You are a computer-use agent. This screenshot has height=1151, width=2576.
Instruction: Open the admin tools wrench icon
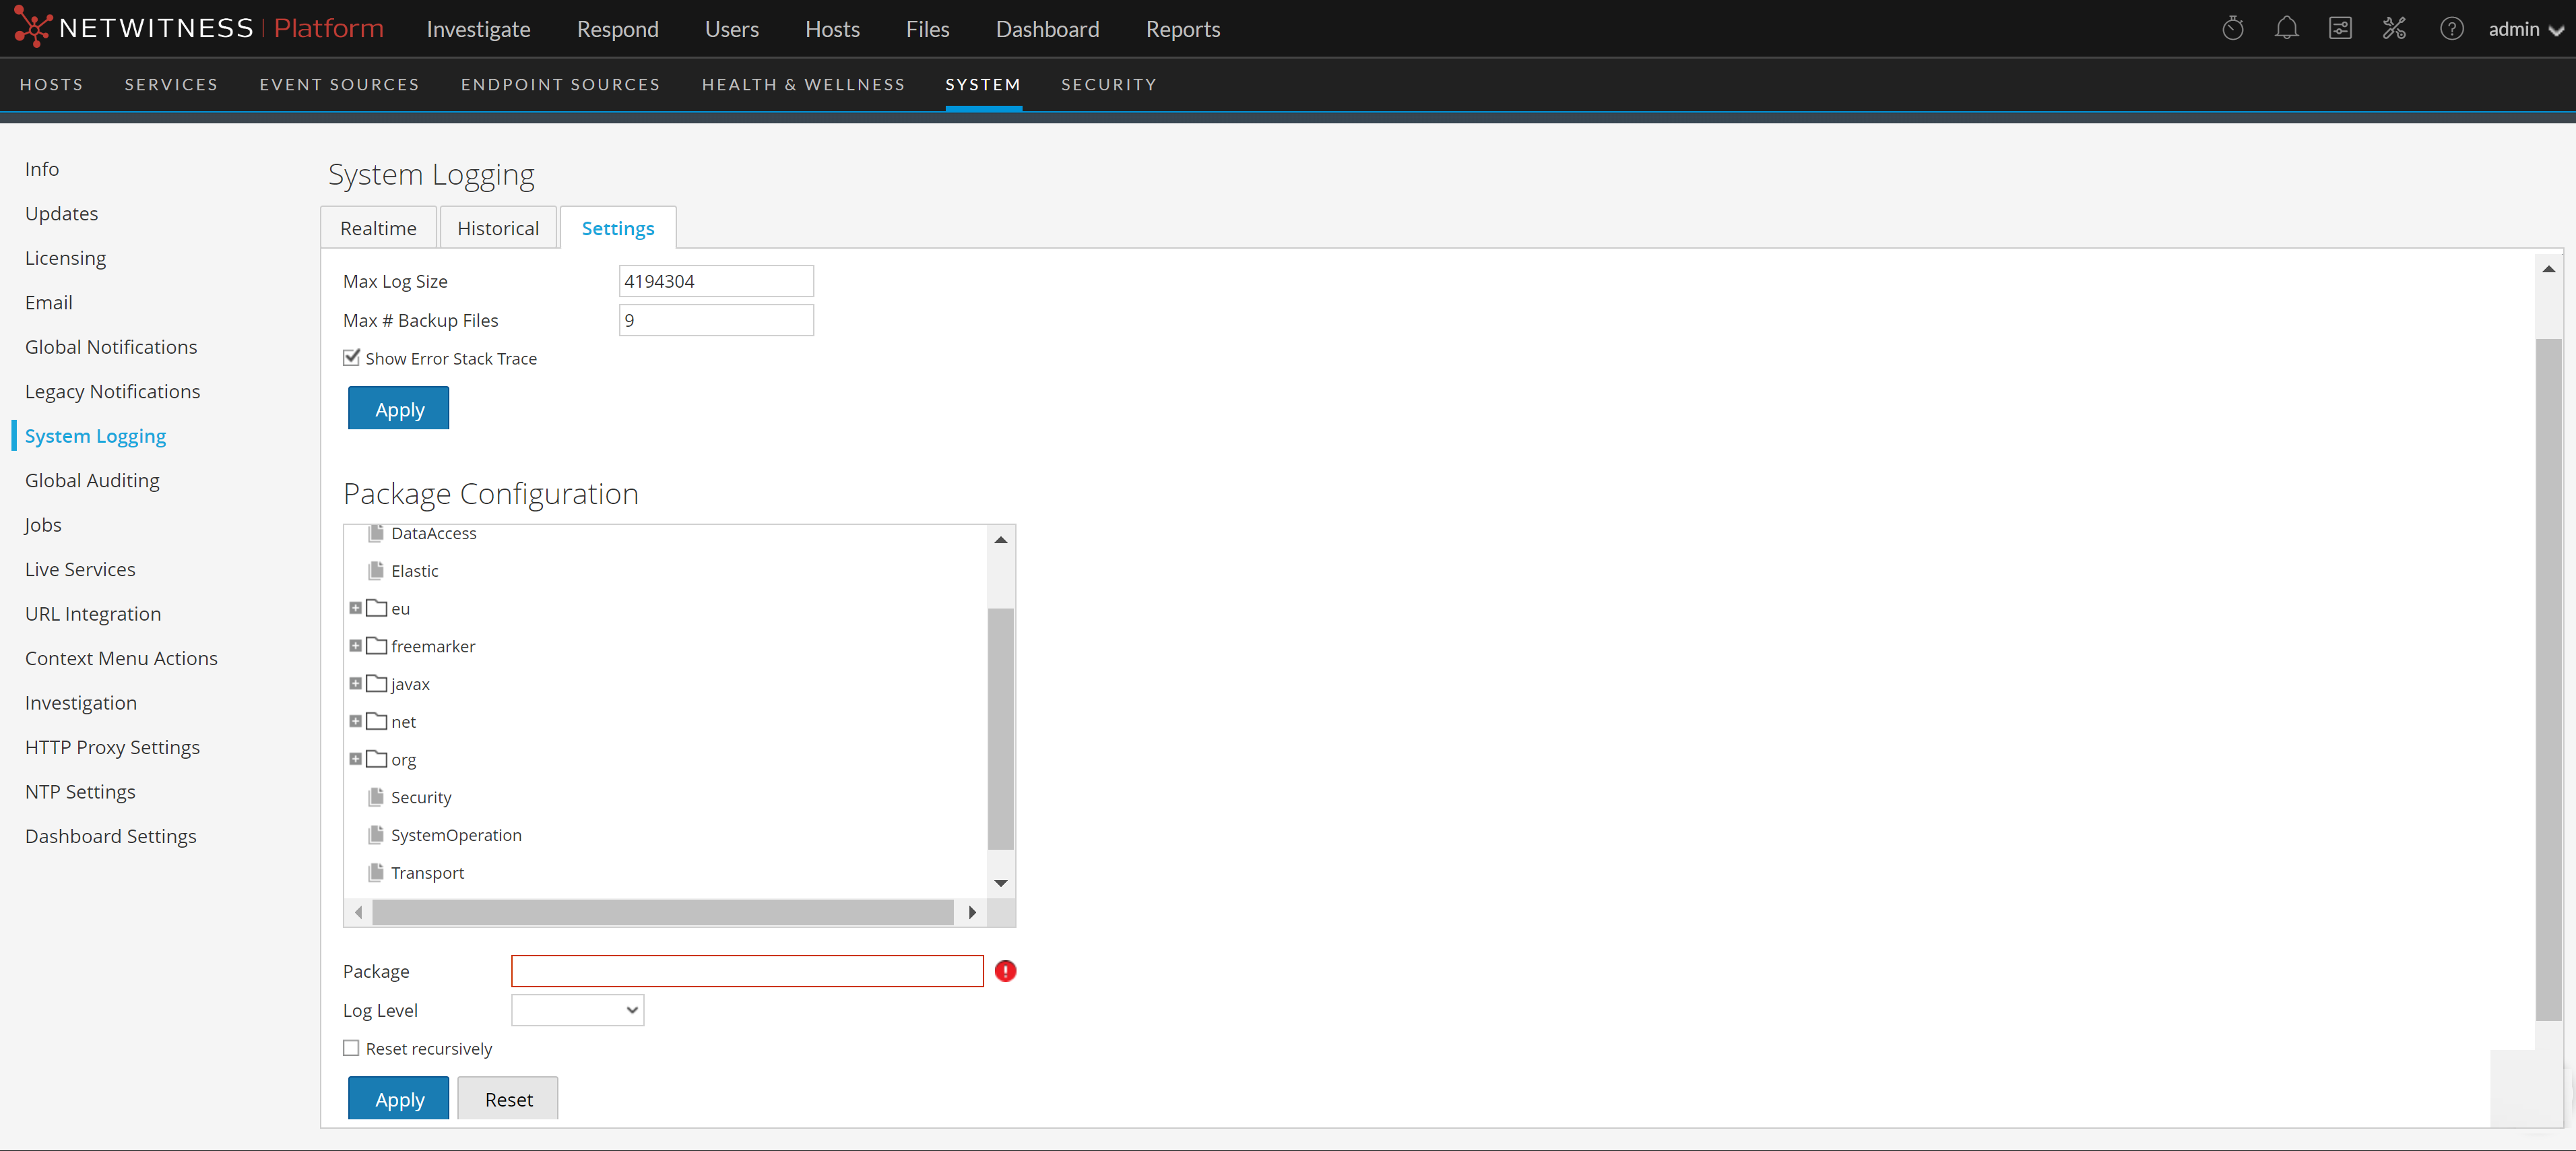click(2394, 29)
